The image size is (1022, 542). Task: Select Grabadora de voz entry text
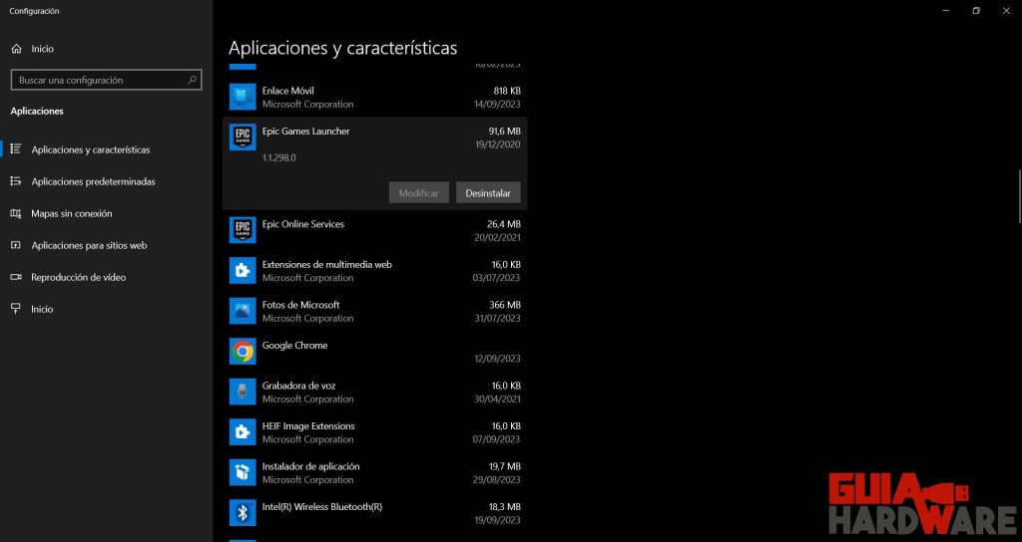click(x=298, y=386)
